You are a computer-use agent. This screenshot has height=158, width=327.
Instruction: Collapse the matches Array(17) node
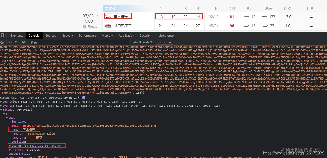coord(1,110)
